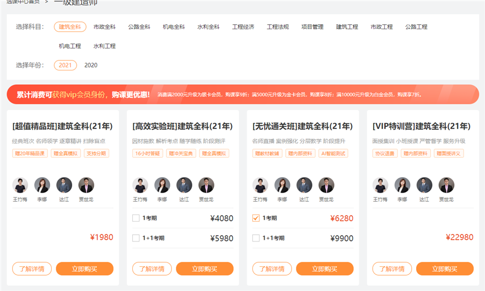Screen dimensions: 485x291
Task: Click 王竹梅 avatar in 超值精品班 card
Action: tap(20, 185)
